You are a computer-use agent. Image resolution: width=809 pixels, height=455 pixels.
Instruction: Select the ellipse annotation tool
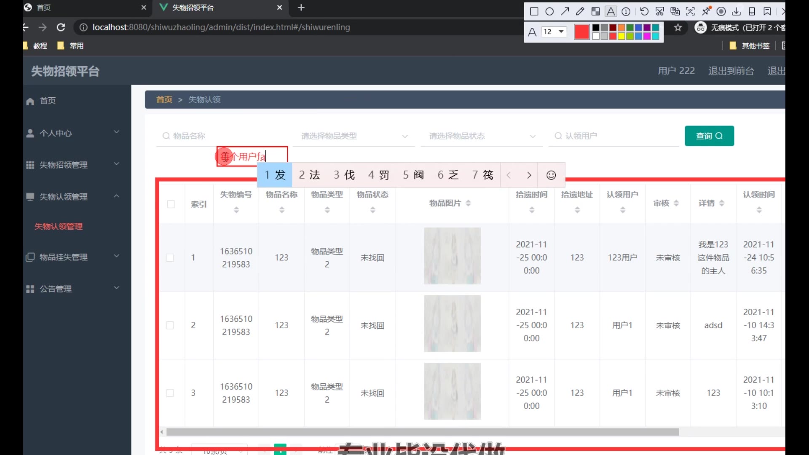(549, 11)
